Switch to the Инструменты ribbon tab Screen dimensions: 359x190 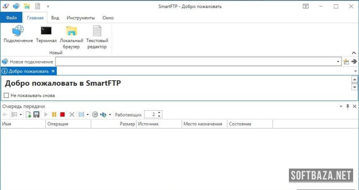tap(81, 18)
